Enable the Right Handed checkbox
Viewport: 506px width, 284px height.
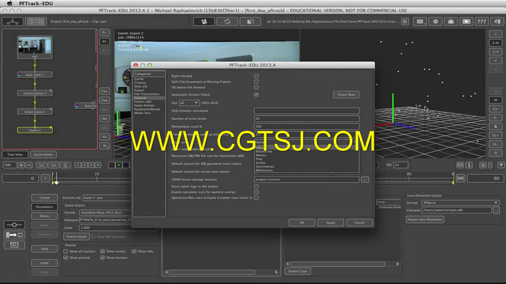256,76
